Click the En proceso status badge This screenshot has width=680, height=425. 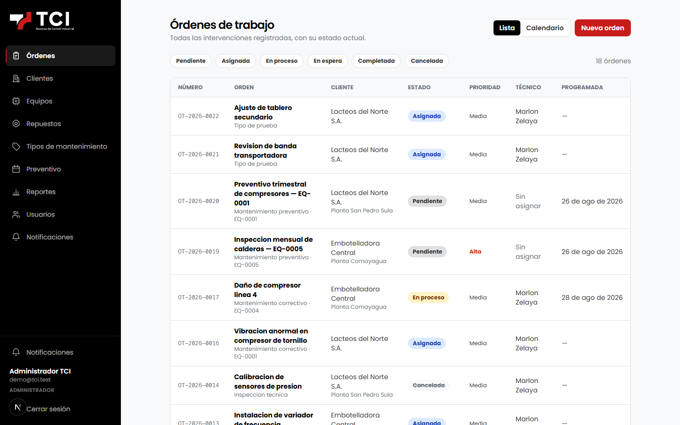428,297
